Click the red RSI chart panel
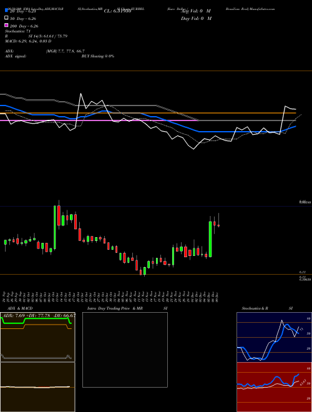The height and width of the screenshot is (412, 312). [274, 387]
